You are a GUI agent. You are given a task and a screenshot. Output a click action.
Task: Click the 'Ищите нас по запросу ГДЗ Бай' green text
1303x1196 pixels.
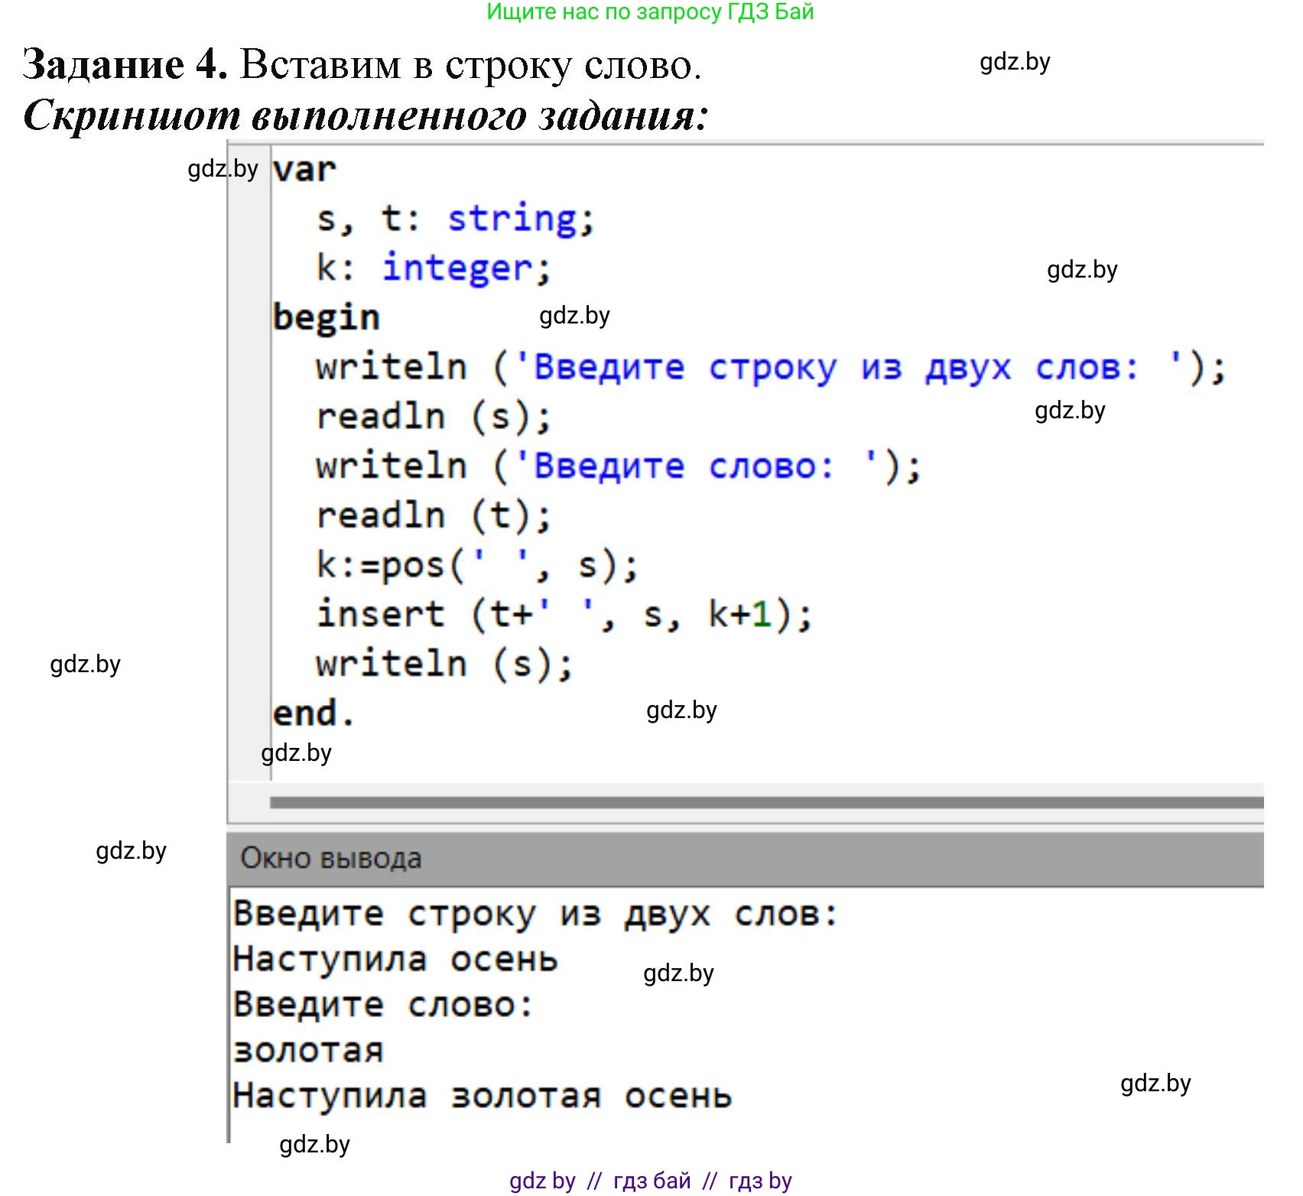click(x=650, y=12)
